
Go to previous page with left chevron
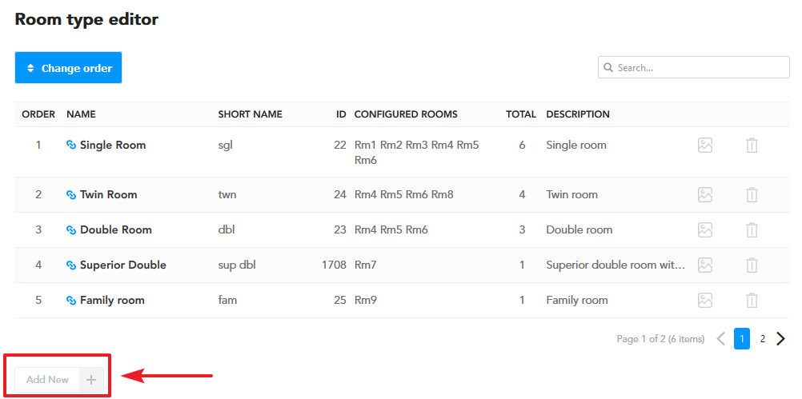click(721, 339)
